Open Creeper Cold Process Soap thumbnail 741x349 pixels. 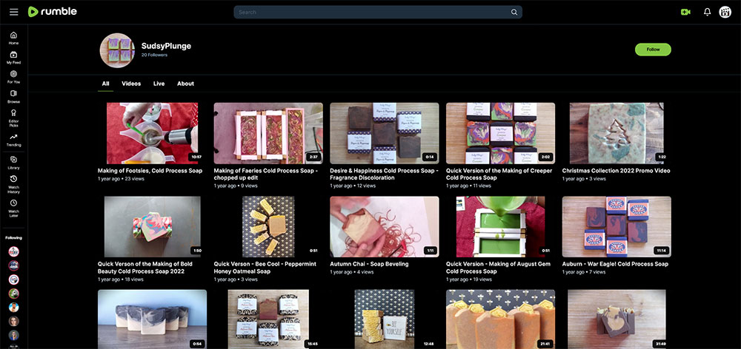point(500,134)
